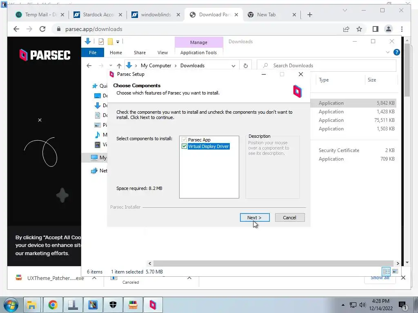Click Next in Parsec Setup
The image size is (418, 313).
255,218
